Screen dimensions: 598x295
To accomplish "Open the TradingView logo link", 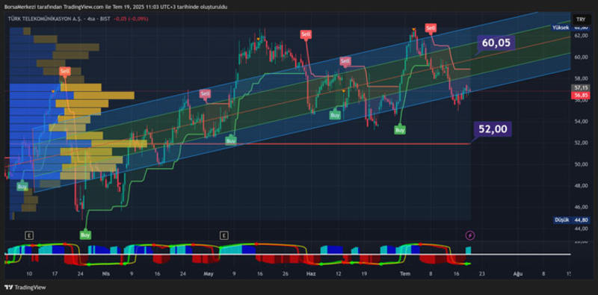I will coord(25,287).
